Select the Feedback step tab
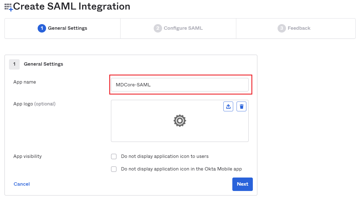Image resolution: width=361 pixels, height=198 pixels. [x=296, y=28]
